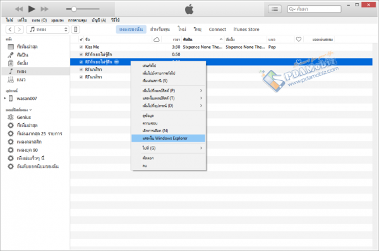Switch to the วิทยุ (Radio) tab

pyautogui.click(x=197, y=29)
